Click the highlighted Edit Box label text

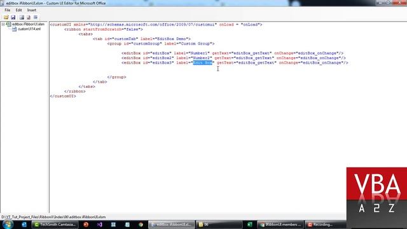[x=202, y=63]
